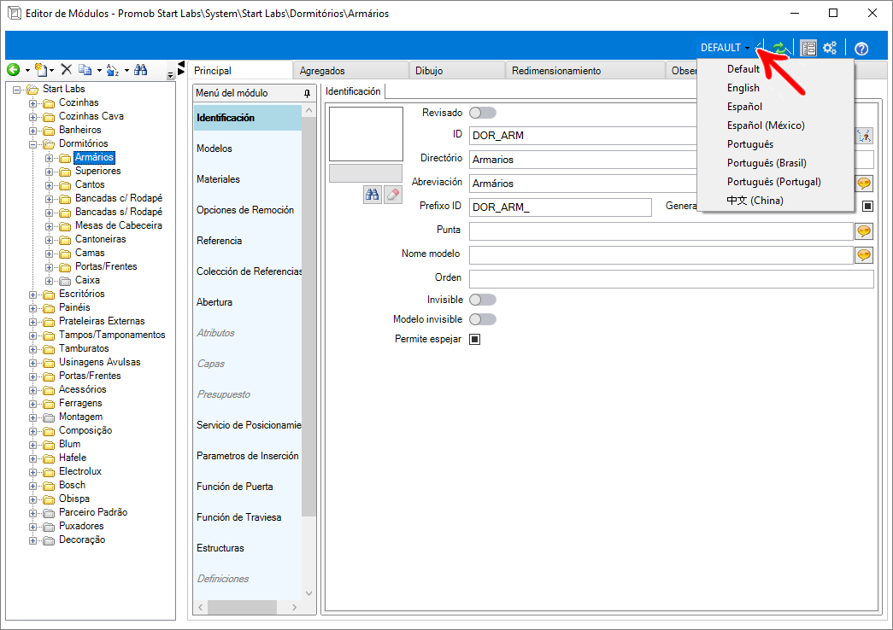893x630 pixels.
Task: Click the Prefixo ID input field
Action: click(561, 207)
